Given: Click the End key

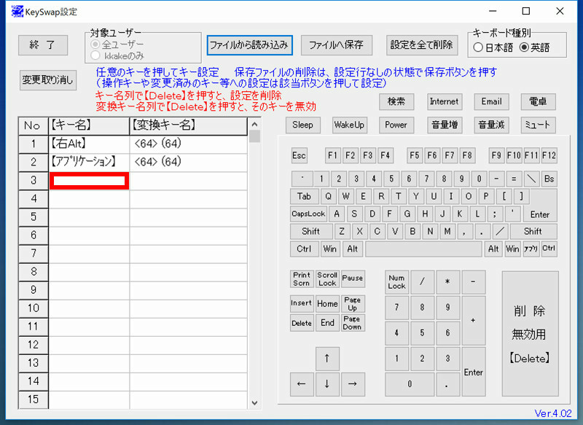Looking at the screenshot, I should 327,323.
